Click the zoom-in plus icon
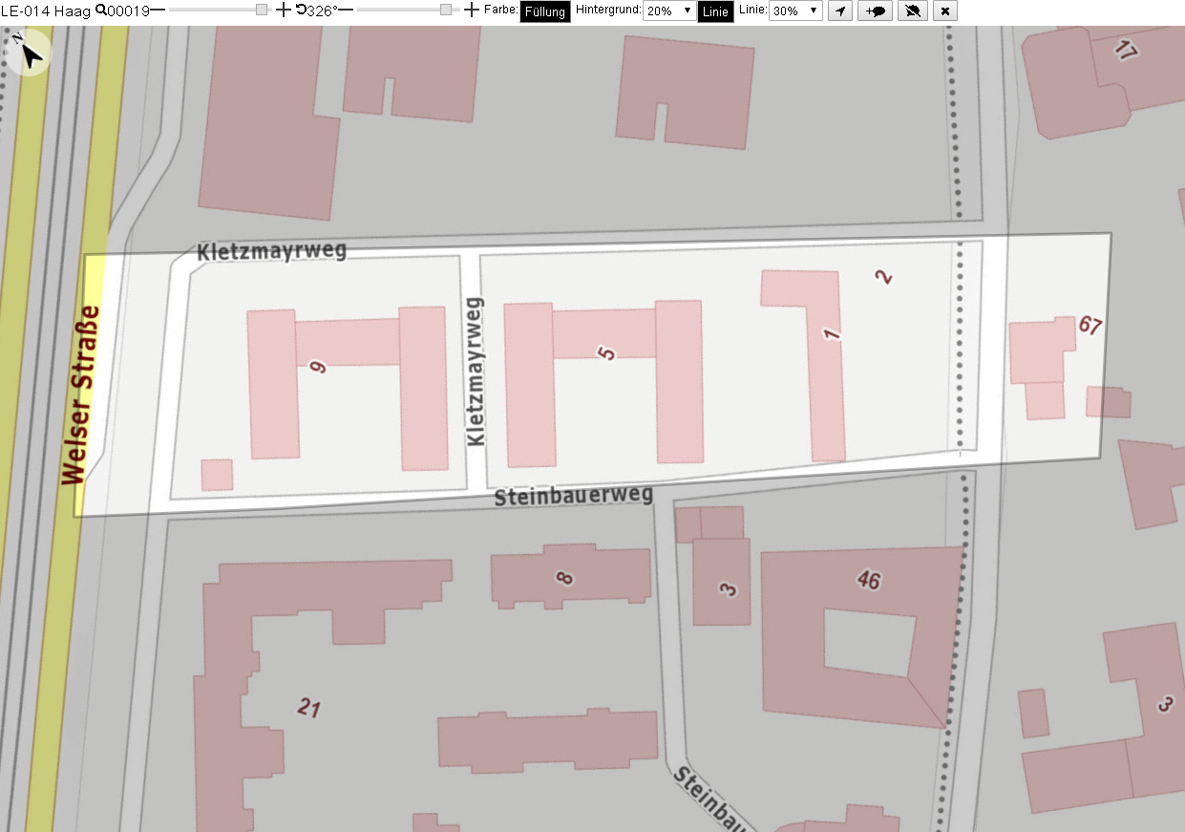The image size is (1185, 832). point(284,10)
